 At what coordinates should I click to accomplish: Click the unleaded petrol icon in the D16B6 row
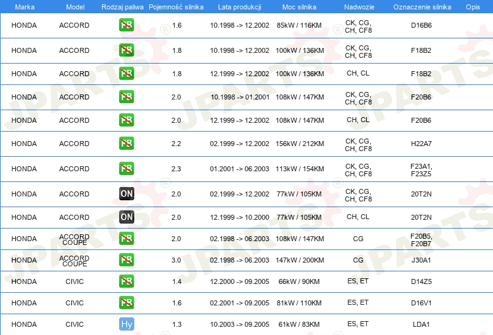point(126,26)
